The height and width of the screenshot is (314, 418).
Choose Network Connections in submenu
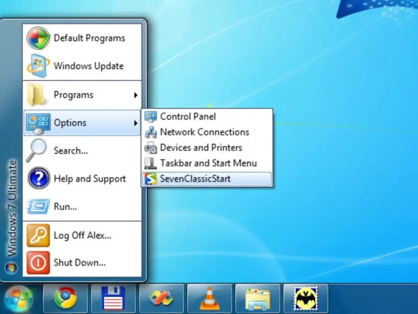tap(207, 132)
